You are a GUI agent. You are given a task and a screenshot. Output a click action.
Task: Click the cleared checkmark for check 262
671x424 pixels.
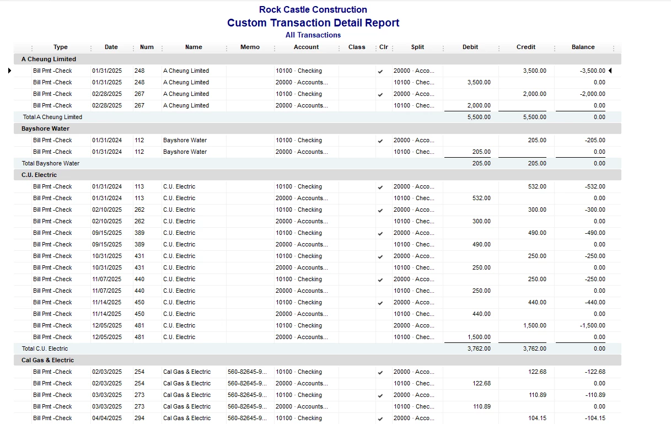pyautogui.click(x=380, y=210)
